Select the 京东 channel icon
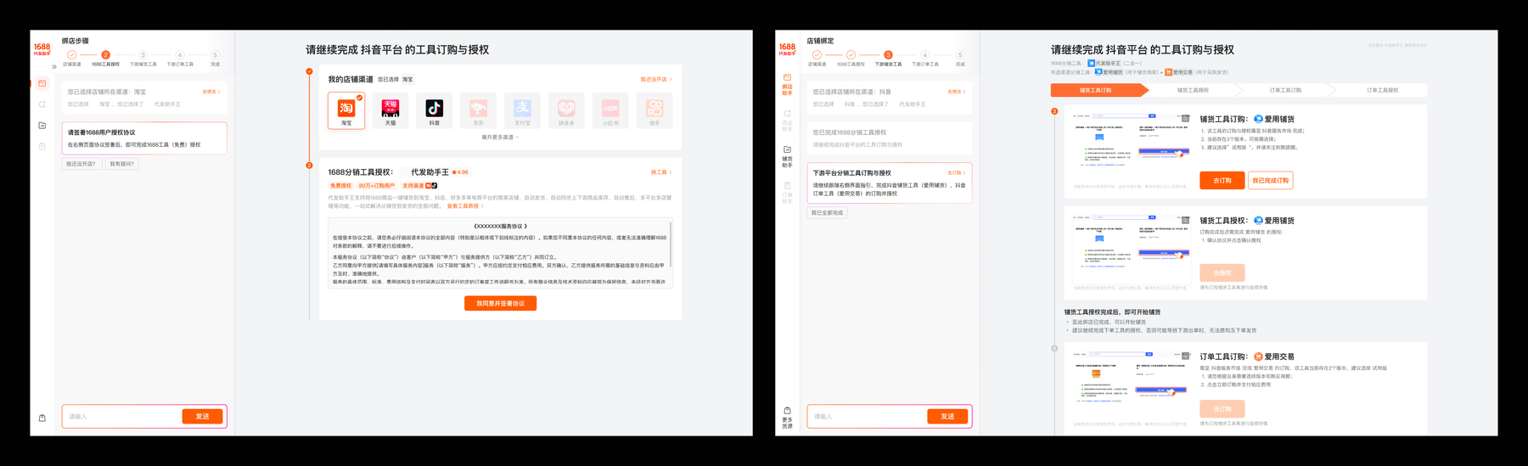This screenshot has height=466, width=1528. point(478,110)
